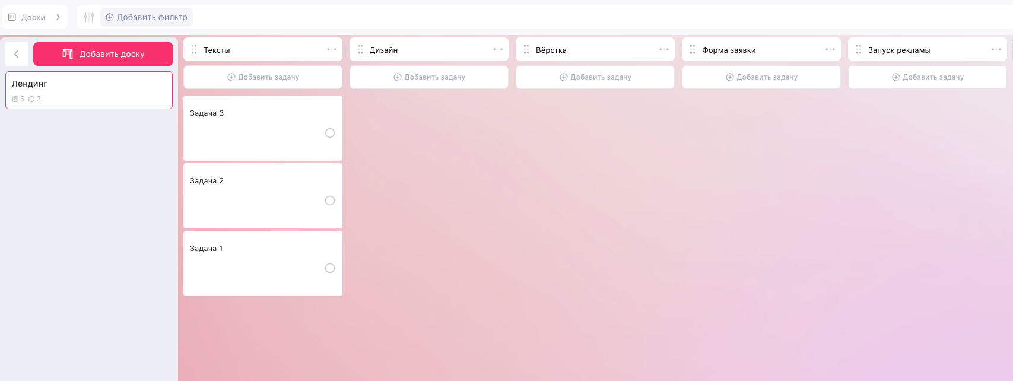This screenshot has height=381, width=1013.
Task: Add a task in Тексты column
Action: (x=263, y=77)
